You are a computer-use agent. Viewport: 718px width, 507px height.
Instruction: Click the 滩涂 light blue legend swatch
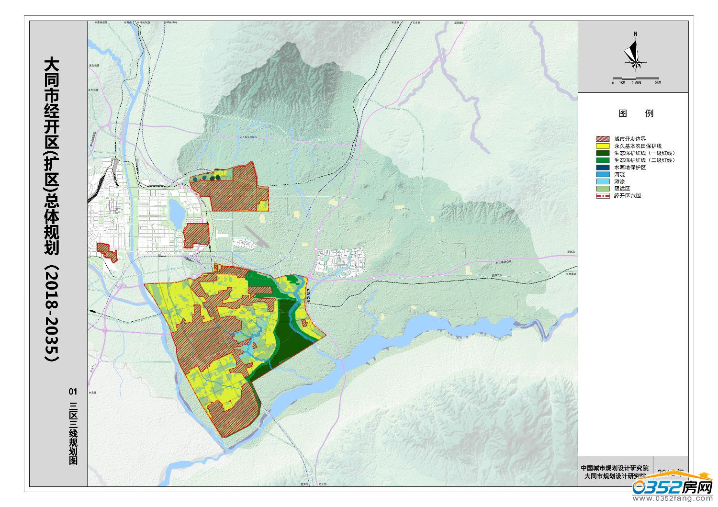point(603,181)
